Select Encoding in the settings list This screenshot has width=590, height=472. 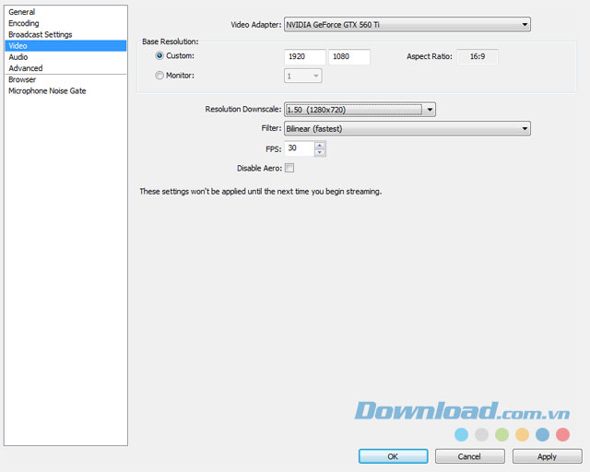pyautogui.click(x=24, y=23)
